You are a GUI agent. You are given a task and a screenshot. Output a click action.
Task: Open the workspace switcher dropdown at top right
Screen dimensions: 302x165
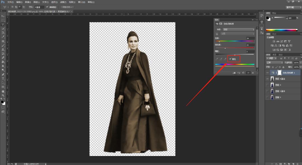(293, 7)
